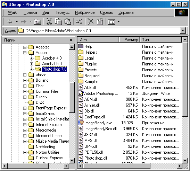Go up one folder level
Image resolution: width=190 pixels, height=171 pixels.
click(38, 22)
